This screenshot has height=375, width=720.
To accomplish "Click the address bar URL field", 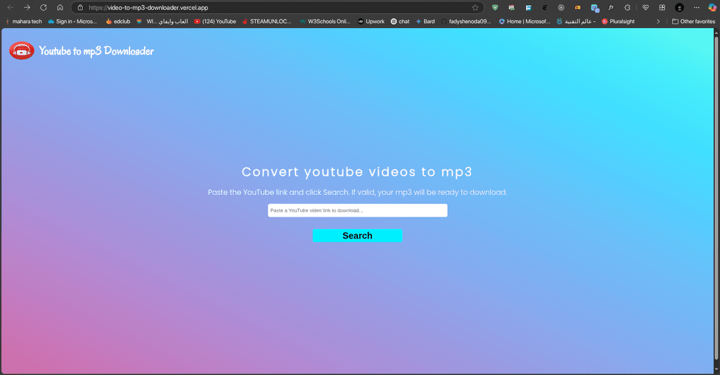I will pos(276,7).
